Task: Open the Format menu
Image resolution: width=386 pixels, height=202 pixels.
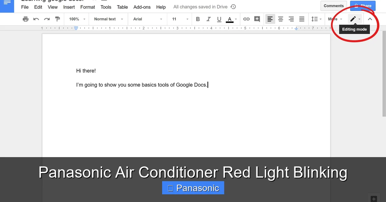Action: [x=87, y=7]
